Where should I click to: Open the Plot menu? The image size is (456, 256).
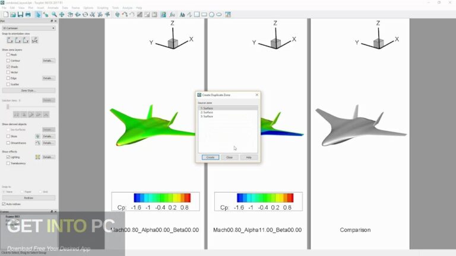30,8
